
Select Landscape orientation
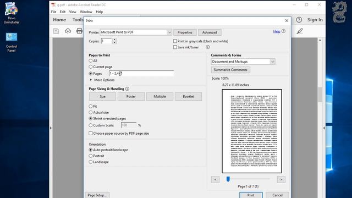(x=90, y=162)
